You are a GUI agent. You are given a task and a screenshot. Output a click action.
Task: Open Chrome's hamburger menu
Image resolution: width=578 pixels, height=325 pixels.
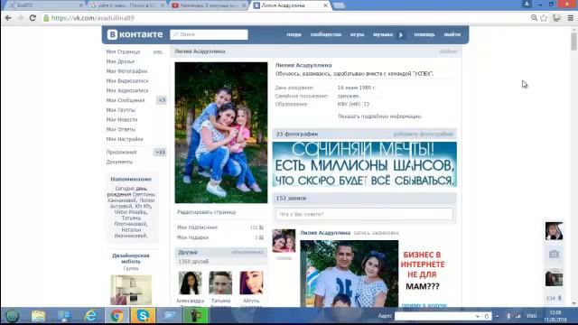click(x=570, y=18)
